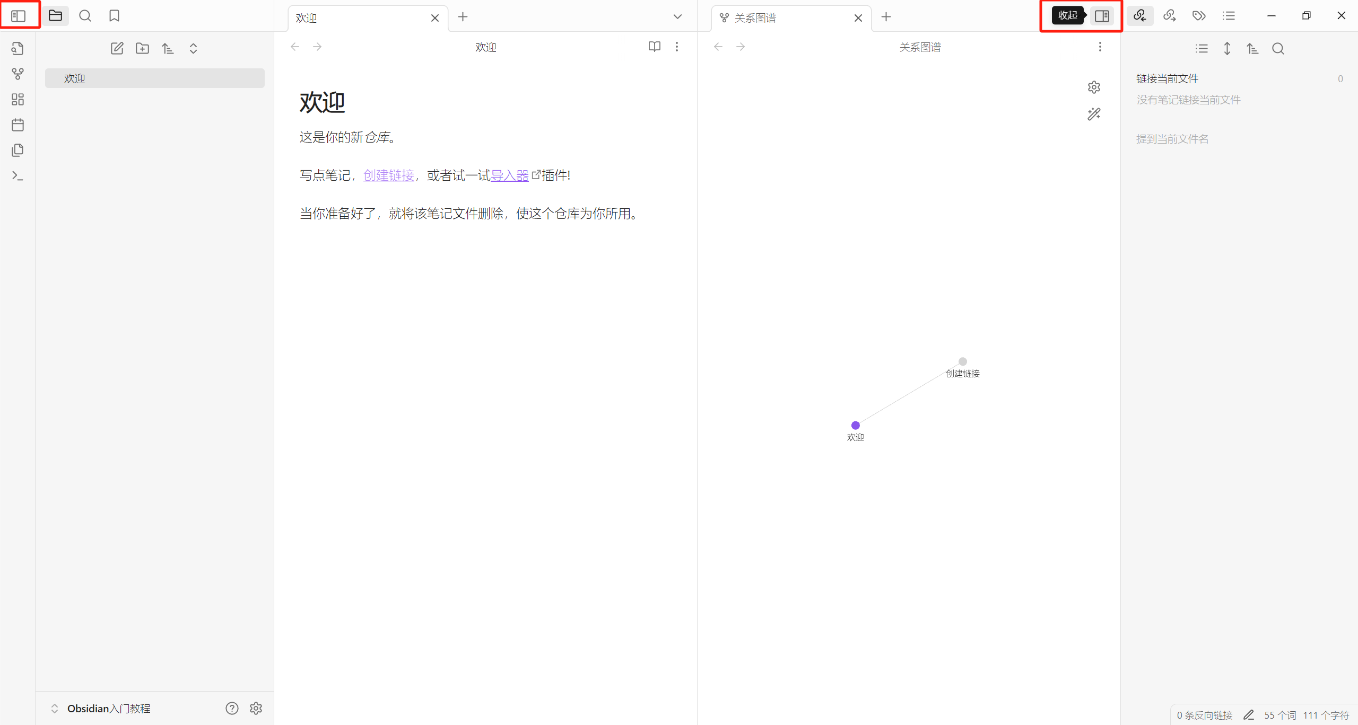Select the 欢迎 node in the graph
Image resolution: width=1358 pixels, height=725 pixels.
click(855, 426)
